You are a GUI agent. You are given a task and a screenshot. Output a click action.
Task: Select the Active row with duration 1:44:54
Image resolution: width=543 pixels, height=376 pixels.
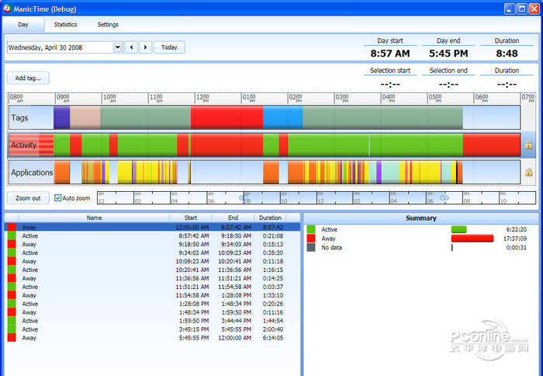point(152,321)
